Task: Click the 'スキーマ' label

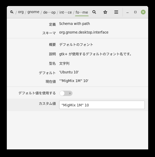Action: (49, 33)
